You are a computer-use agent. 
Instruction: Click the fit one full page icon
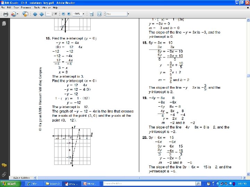coord(99,14)
